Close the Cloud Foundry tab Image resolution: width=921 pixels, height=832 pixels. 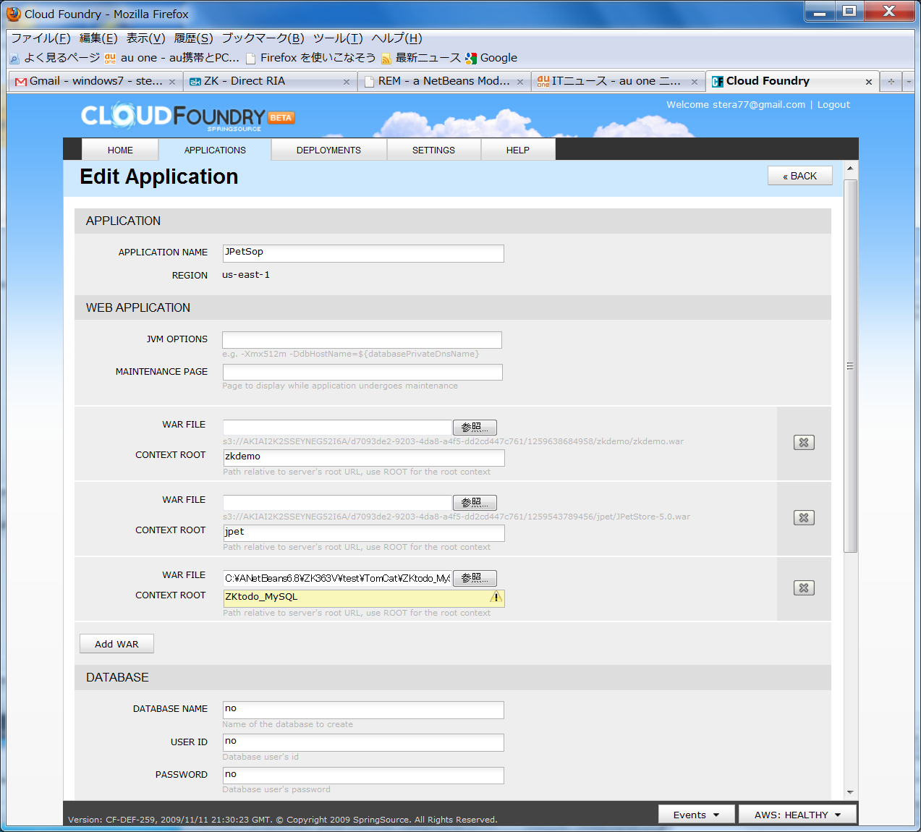coord(869,82)
